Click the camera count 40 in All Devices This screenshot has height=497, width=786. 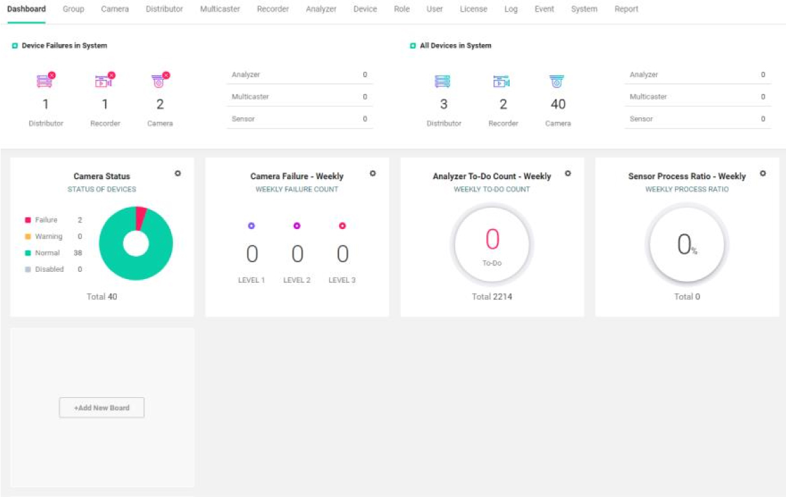[x=558, y=104]
